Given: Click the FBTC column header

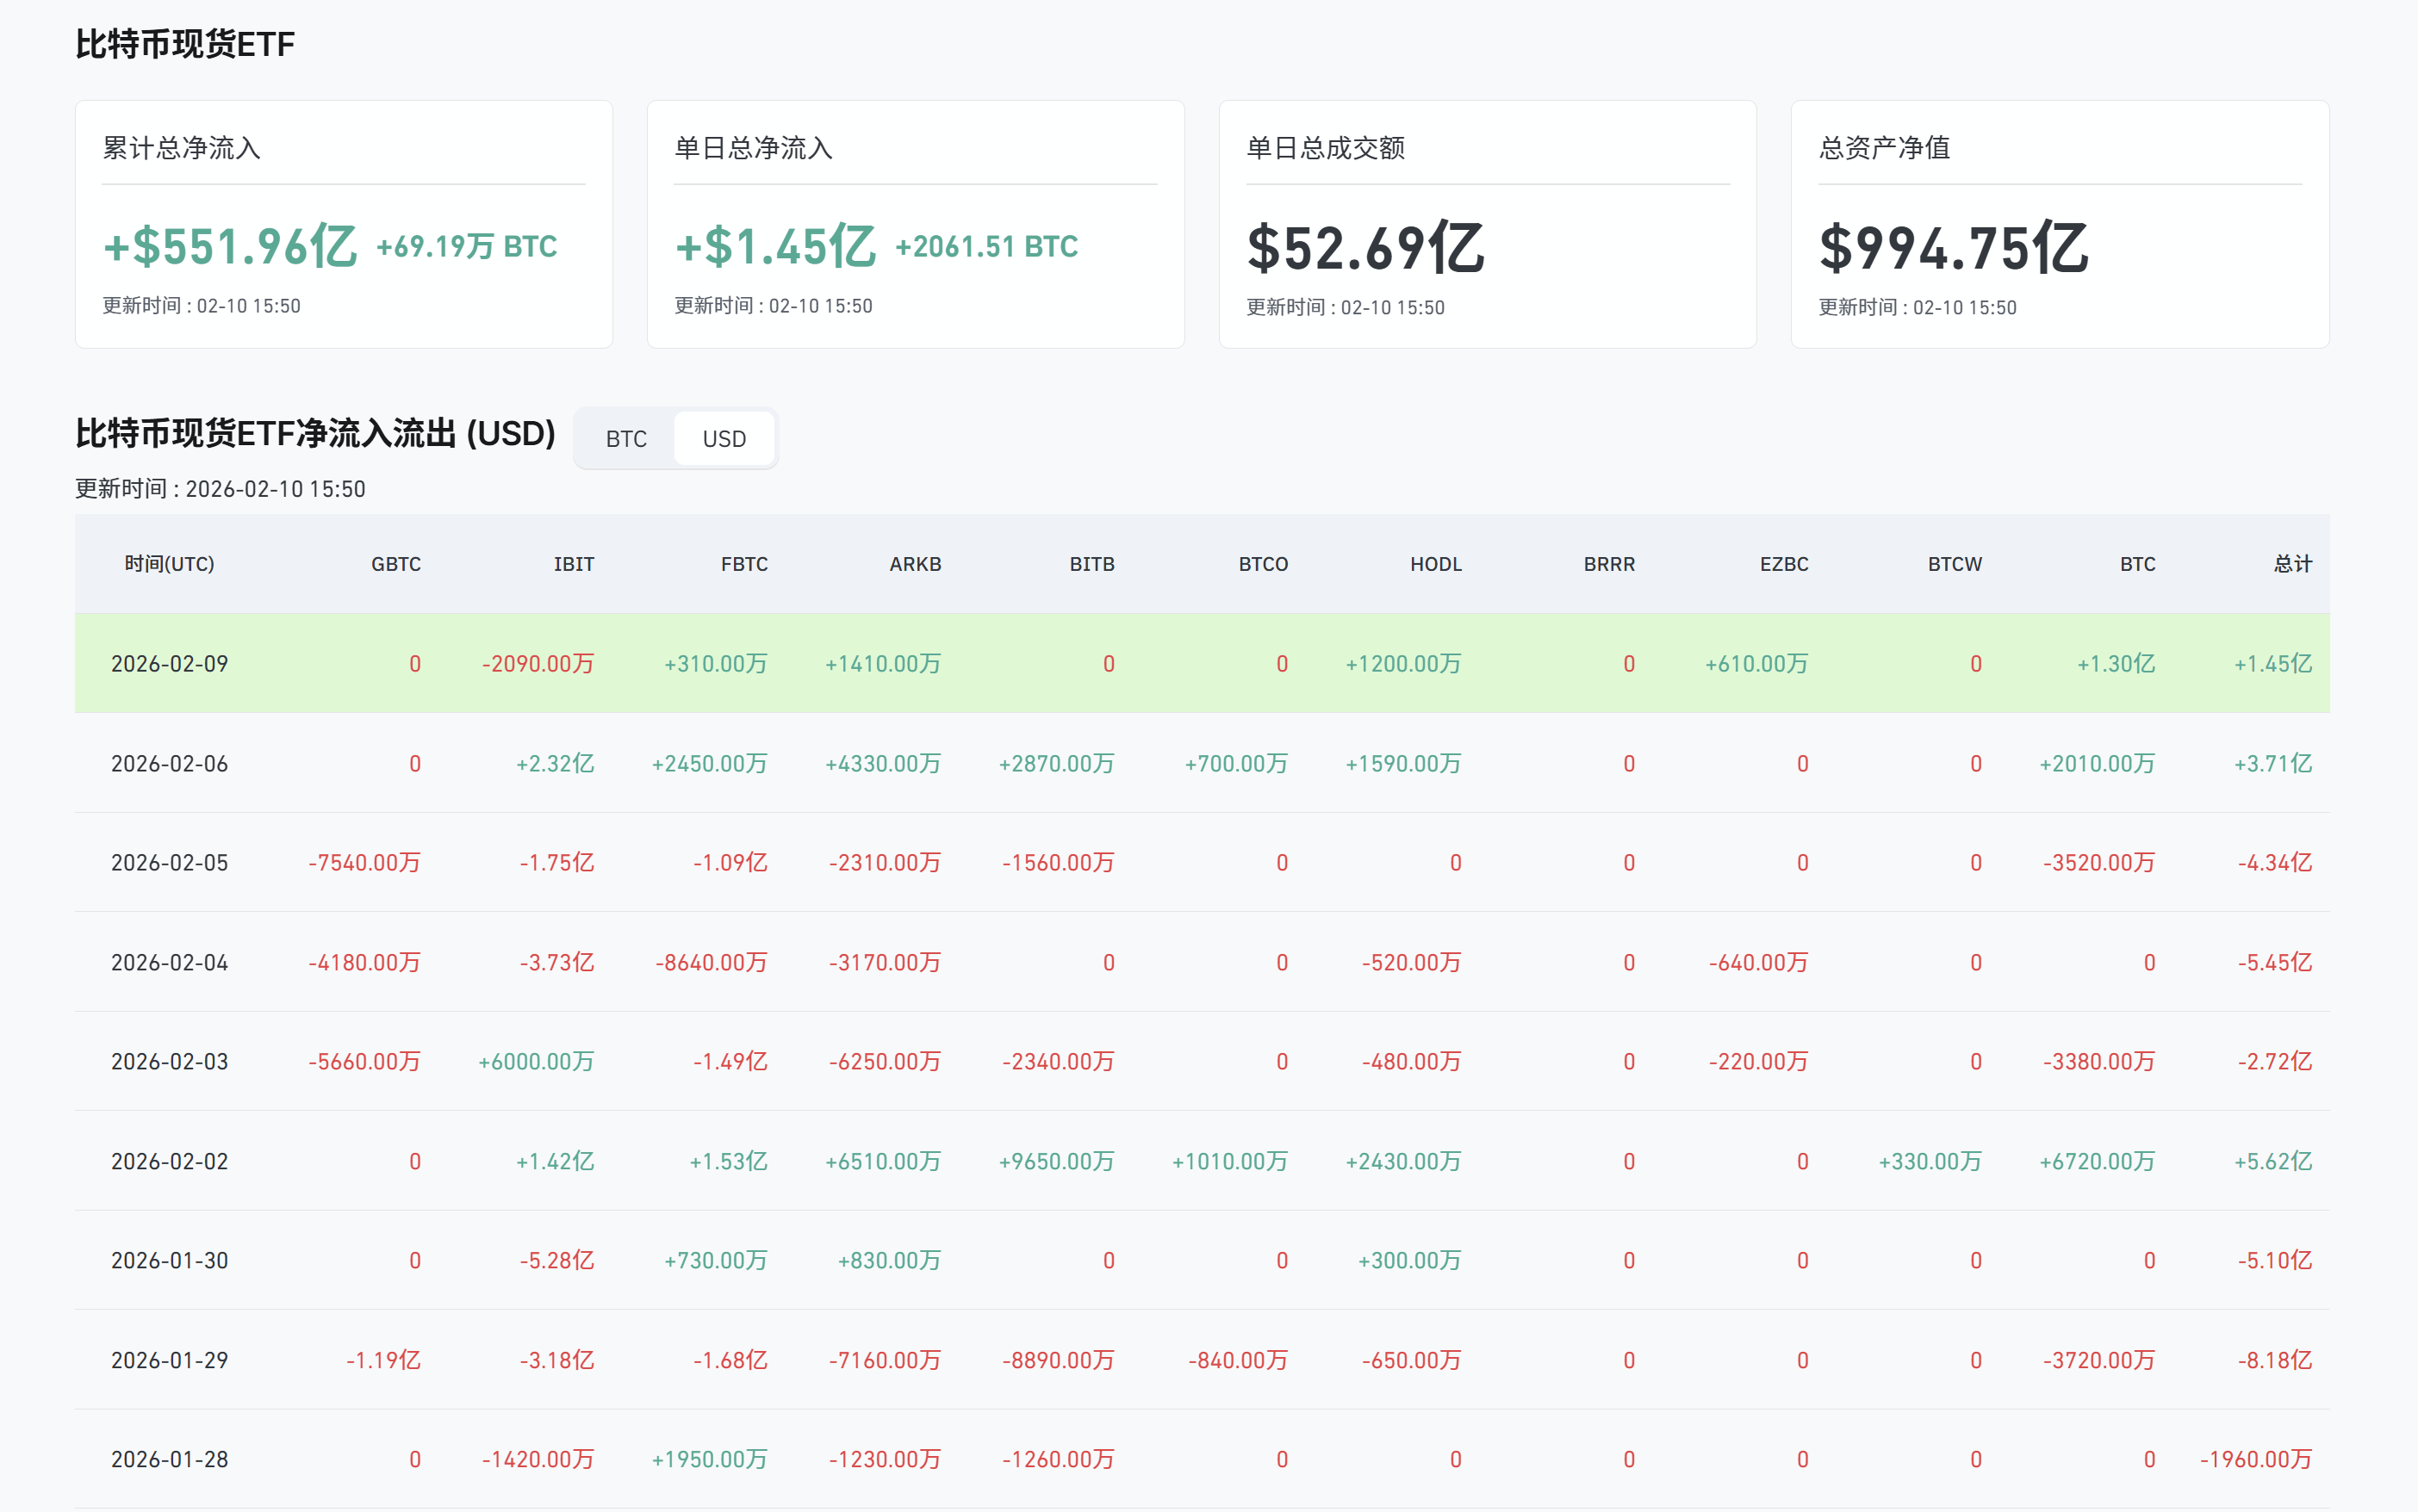Looking at the screenshot, I should coord(743,564).
